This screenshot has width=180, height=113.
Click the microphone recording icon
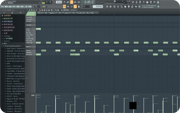[x=140, y=2]
